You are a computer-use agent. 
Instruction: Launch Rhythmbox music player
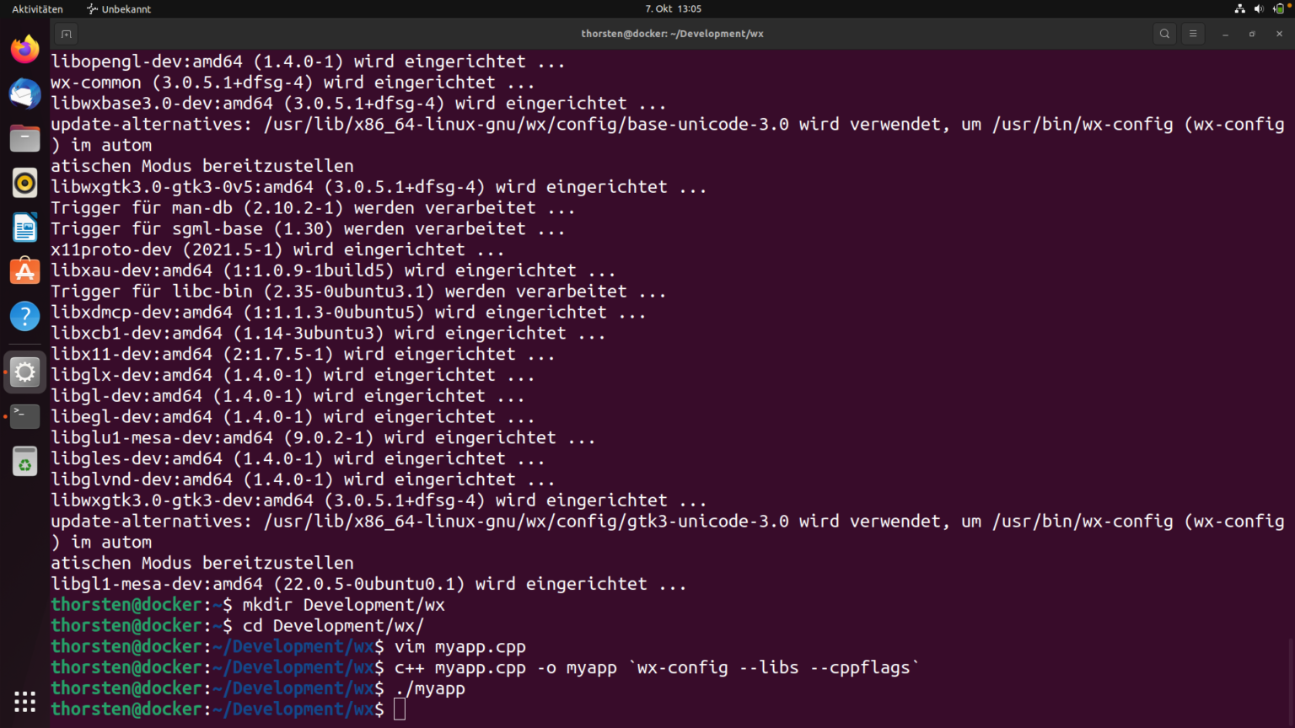point(24,183)
